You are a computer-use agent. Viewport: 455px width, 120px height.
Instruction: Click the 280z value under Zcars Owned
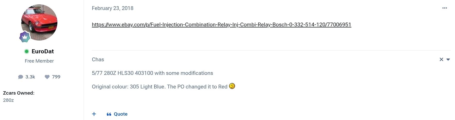point(8,100)
